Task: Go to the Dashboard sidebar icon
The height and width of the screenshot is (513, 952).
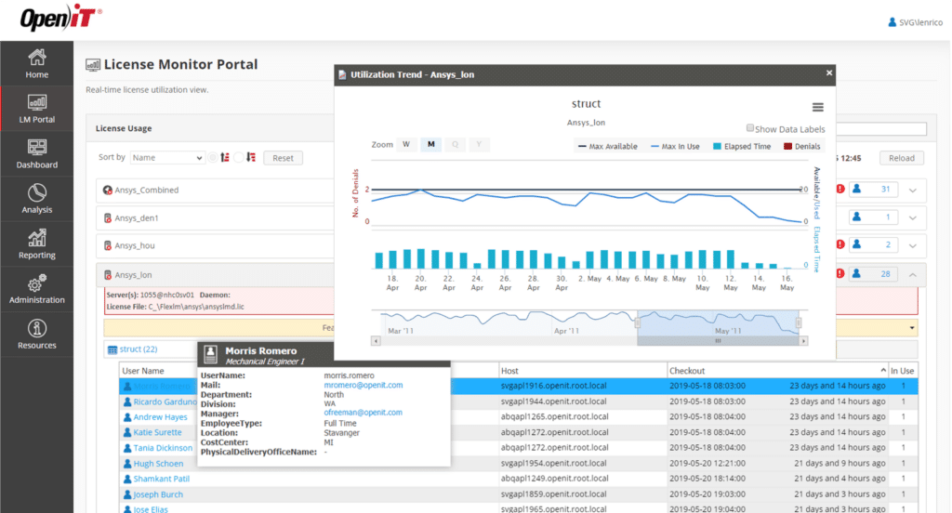Action: pos(37,153)
